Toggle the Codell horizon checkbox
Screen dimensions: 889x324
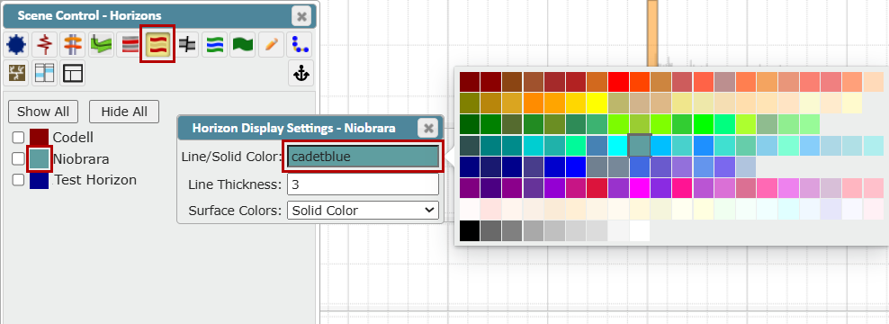pyautogui.click(x=18, y=138)
